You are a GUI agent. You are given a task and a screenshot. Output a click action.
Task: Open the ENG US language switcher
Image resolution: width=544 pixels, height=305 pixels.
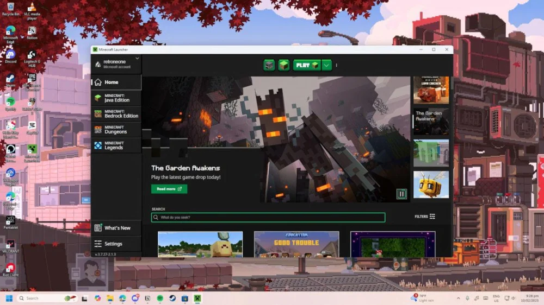[496, 298]
